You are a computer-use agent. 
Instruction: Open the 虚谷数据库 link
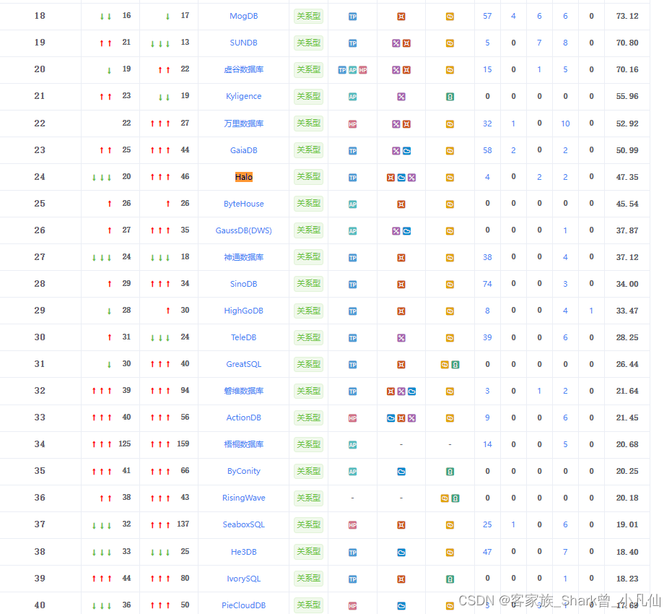(x=243, y=69)
